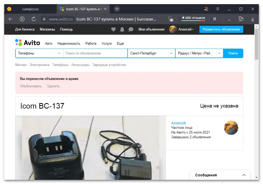Image resolution: width=263 pixels, height=184 pixels.
Task: Click Разместить объявление button
Action: tap(221, 29)
